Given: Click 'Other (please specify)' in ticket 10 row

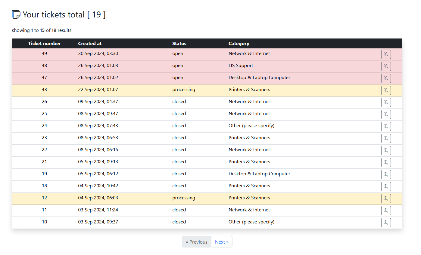Looking at the screenshot, I should pyautogui.click(x=251, y=222).
